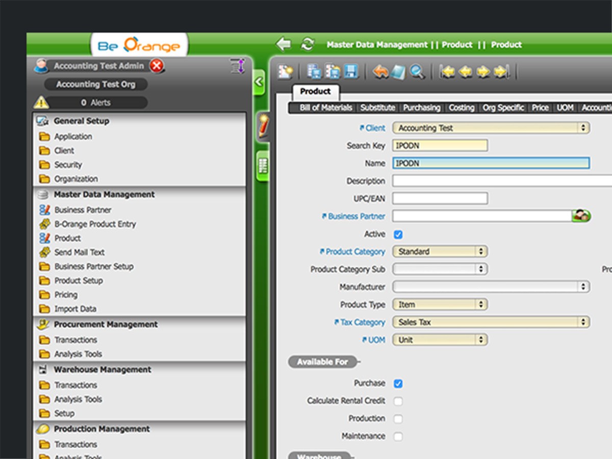612x459 pixels.
Task: Click the Business Partner link label
Action: 353,216
